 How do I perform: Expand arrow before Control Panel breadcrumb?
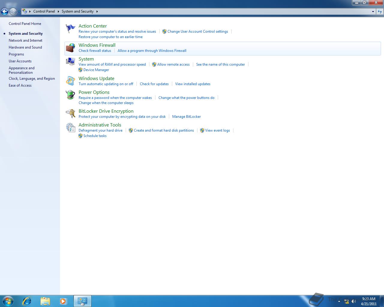(x=30, y=11)
